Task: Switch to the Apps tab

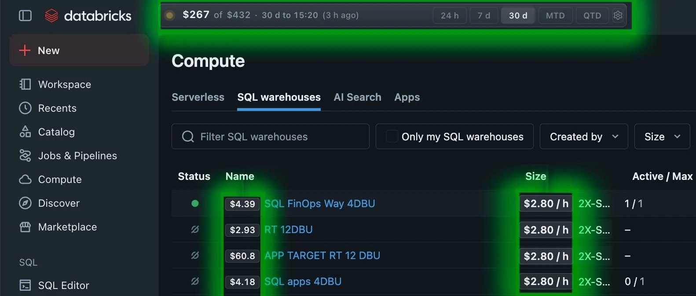Action: [x=407, y=97]
